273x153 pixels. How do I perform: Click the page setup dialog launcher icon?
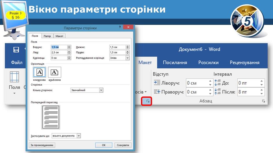coord(148,101)
